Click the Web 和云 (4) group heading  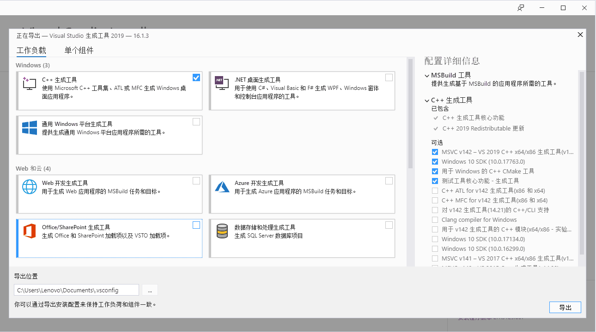tap(33, 169)
